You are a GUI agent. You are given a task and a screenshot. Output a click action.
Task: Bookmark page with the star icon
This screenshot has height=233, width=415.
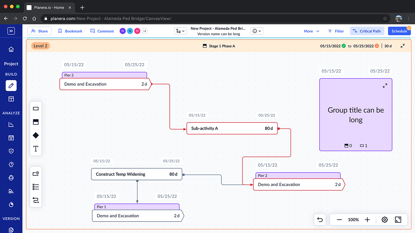click(x=385, y=19)
